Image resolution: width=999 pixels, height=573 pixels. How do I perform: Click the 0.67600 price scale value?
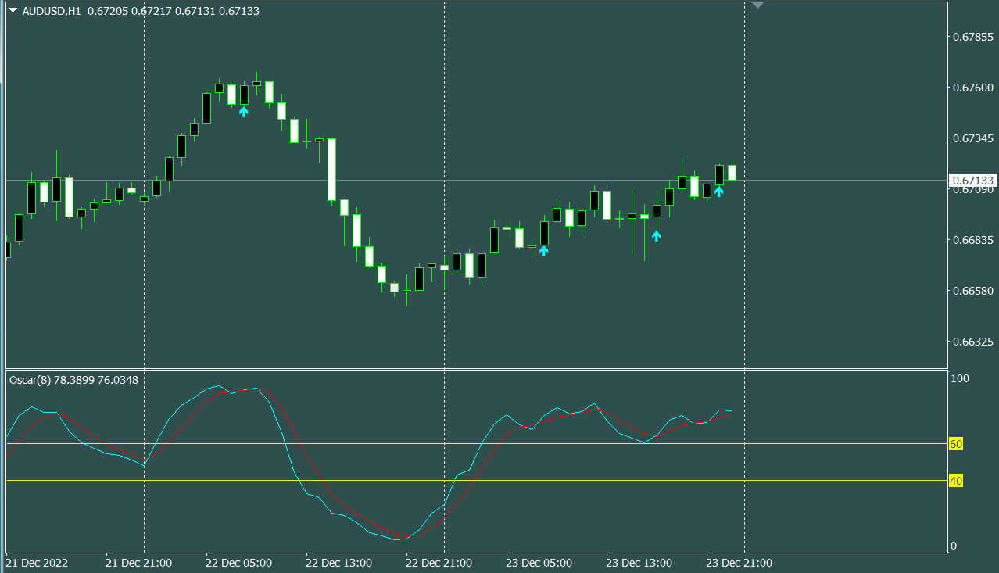972,88
